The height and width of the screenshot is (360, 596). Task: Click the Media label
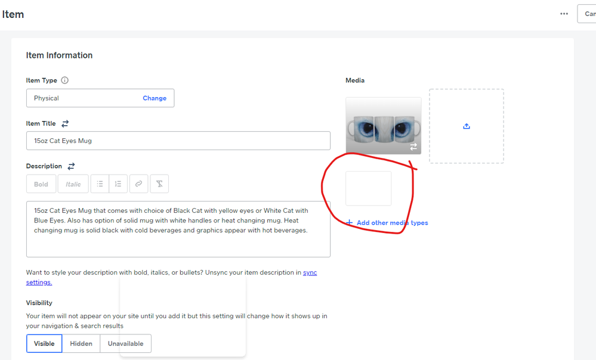[x=355, y=80]
